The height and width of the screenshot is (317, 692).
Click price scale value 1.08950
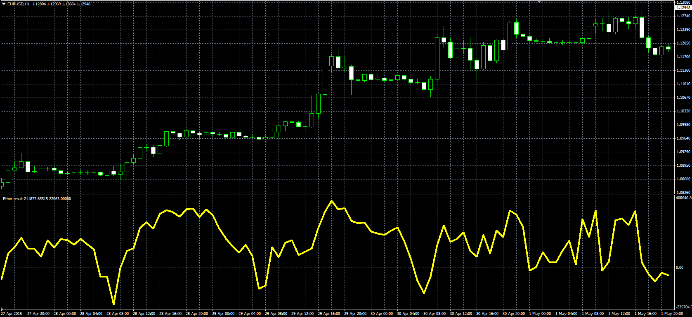tap(684, 165)
